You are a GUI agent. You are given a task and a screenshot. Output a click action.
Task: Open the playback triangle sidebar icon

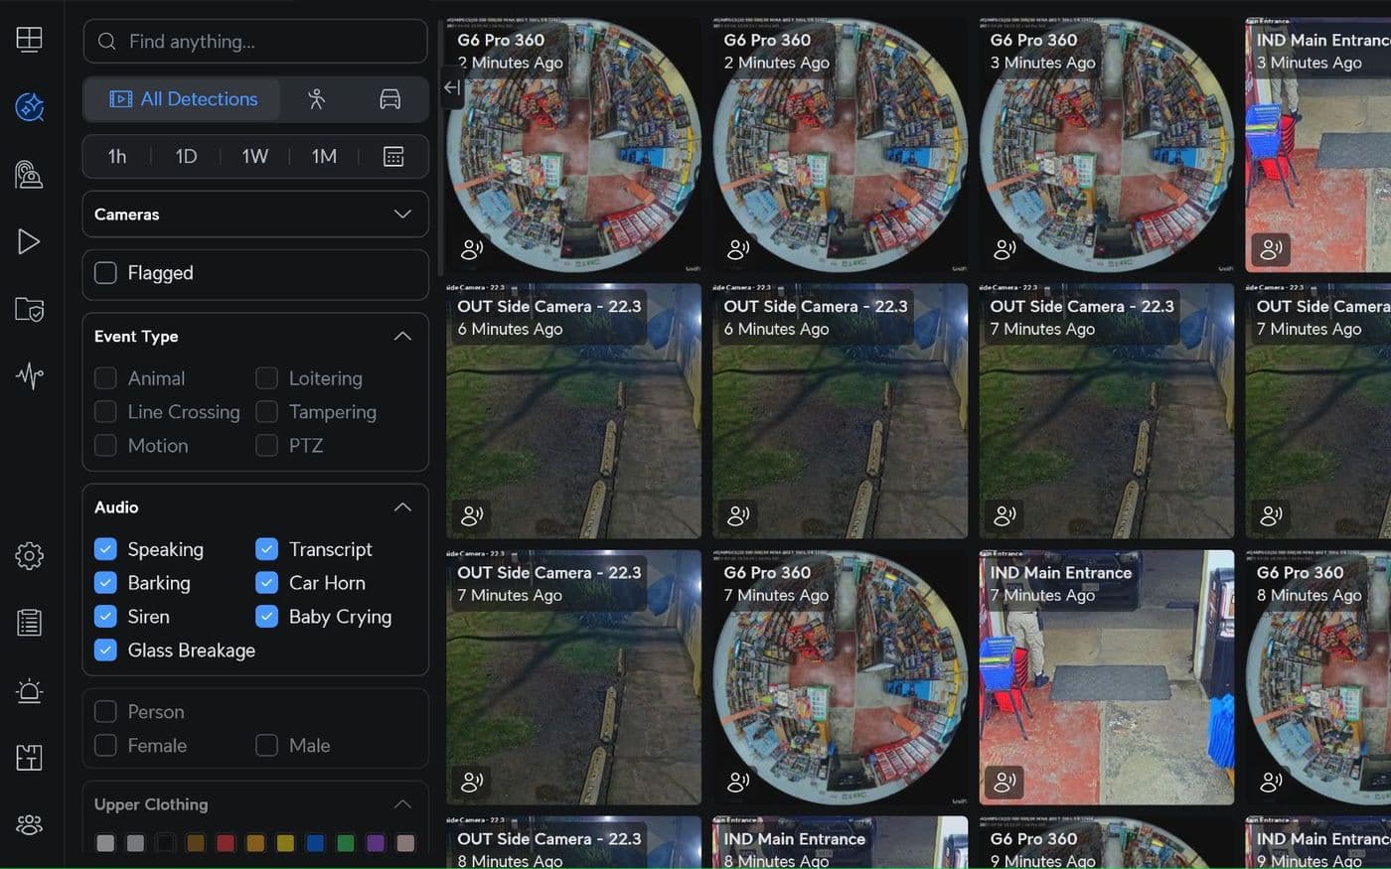click(29, 241)
